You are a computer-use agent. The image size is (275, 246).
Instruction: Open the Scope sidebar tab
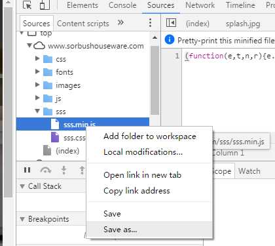[221, 171]
